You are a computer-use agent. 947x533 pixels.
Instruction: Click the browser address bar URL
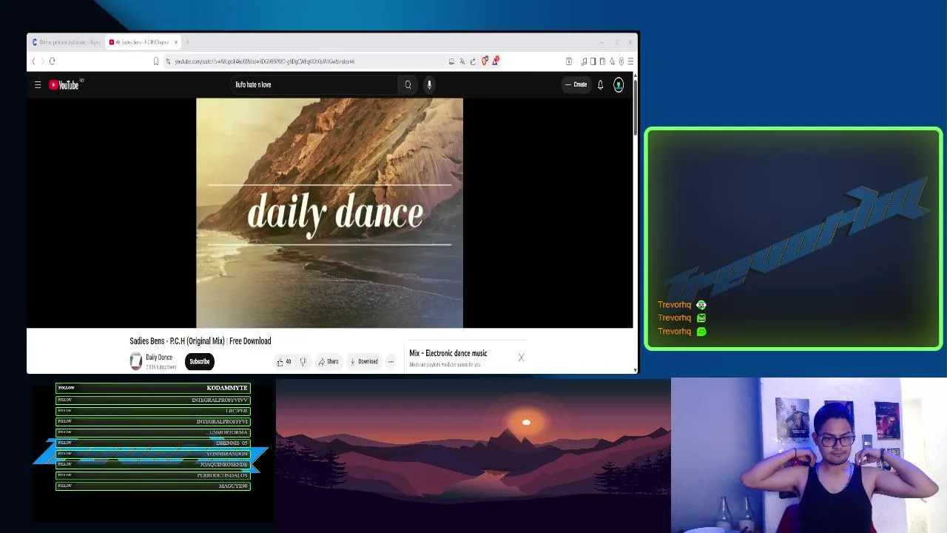[265, 61]
